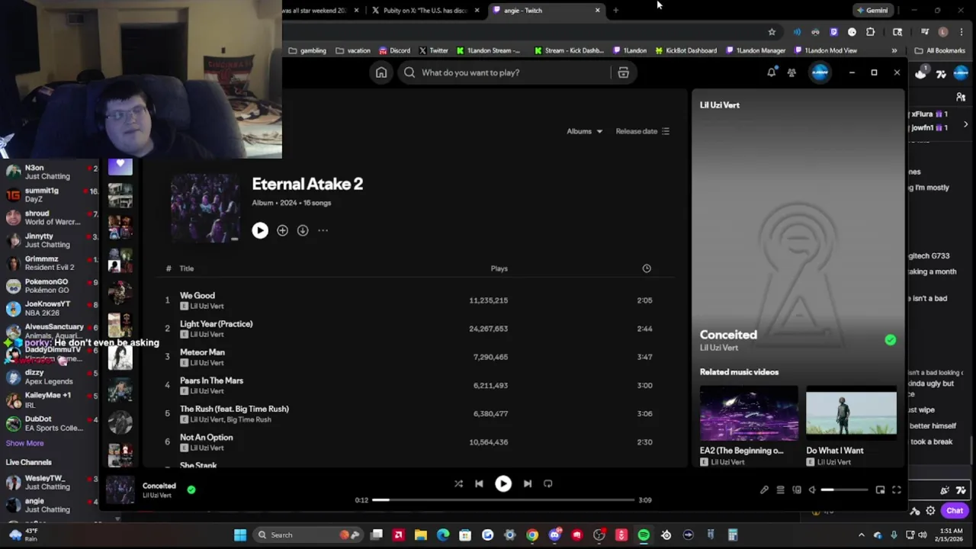Open the Spotify profile avatar menu
Viewport: 976px width, 549px height.
[820, 72]
